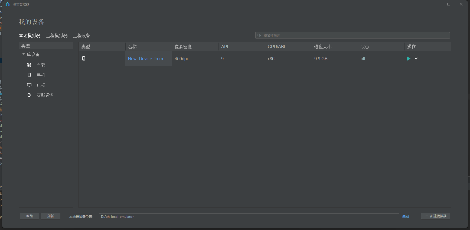The height and width of the screenshot is (230, 470).
Task: Click the 刷新 button
Action: 51,216
